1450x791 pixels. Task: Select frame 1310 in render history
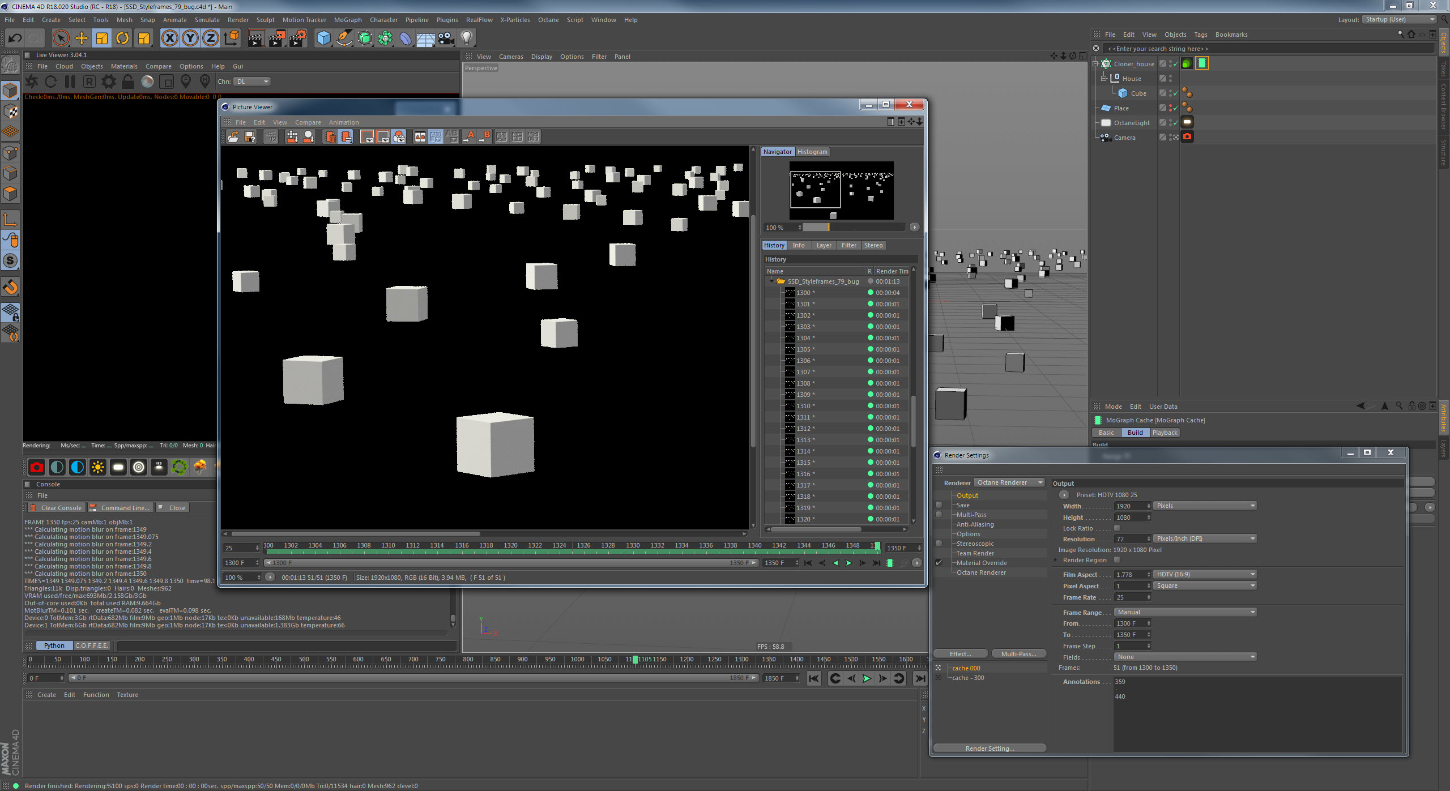pos(804,406)
